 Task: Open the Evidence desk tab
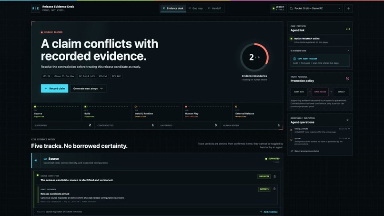[x=173, y=8]
